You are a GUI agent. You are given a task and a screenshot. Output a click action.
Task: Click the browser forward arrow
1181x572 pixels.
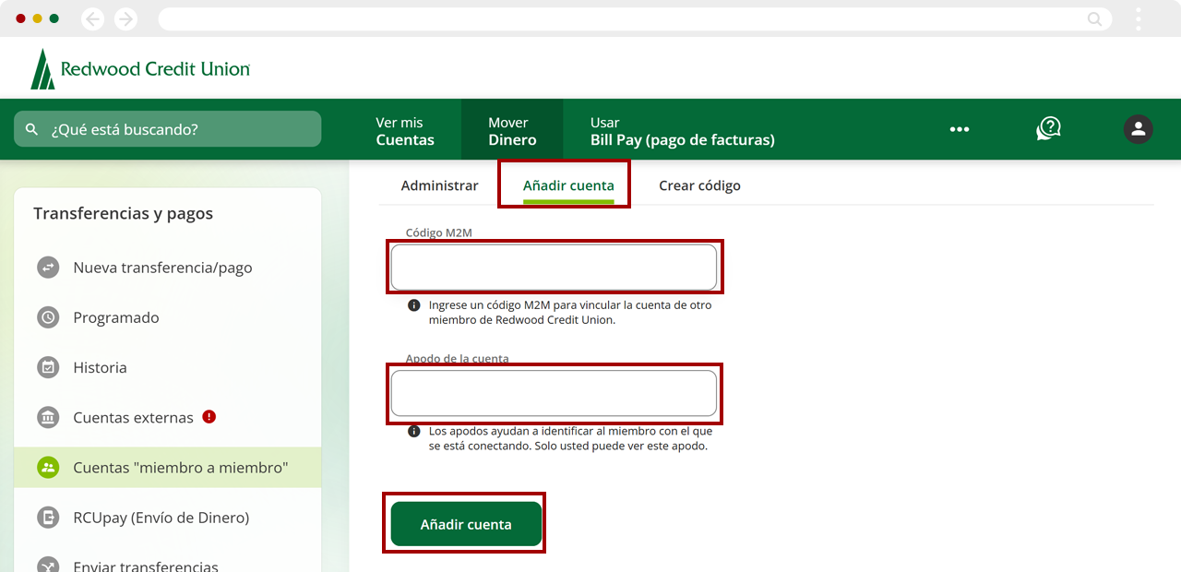125,18
